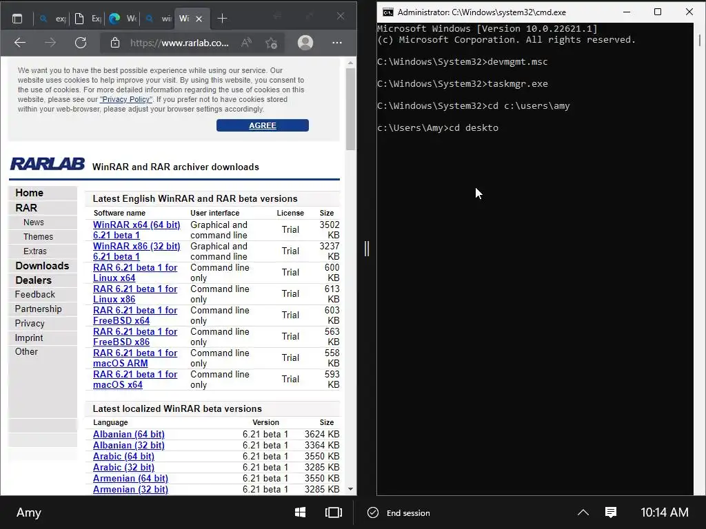
Task: Download Arabic (64 bit) WinRAR
Action: pyautogui.click(x=123, y=456)
